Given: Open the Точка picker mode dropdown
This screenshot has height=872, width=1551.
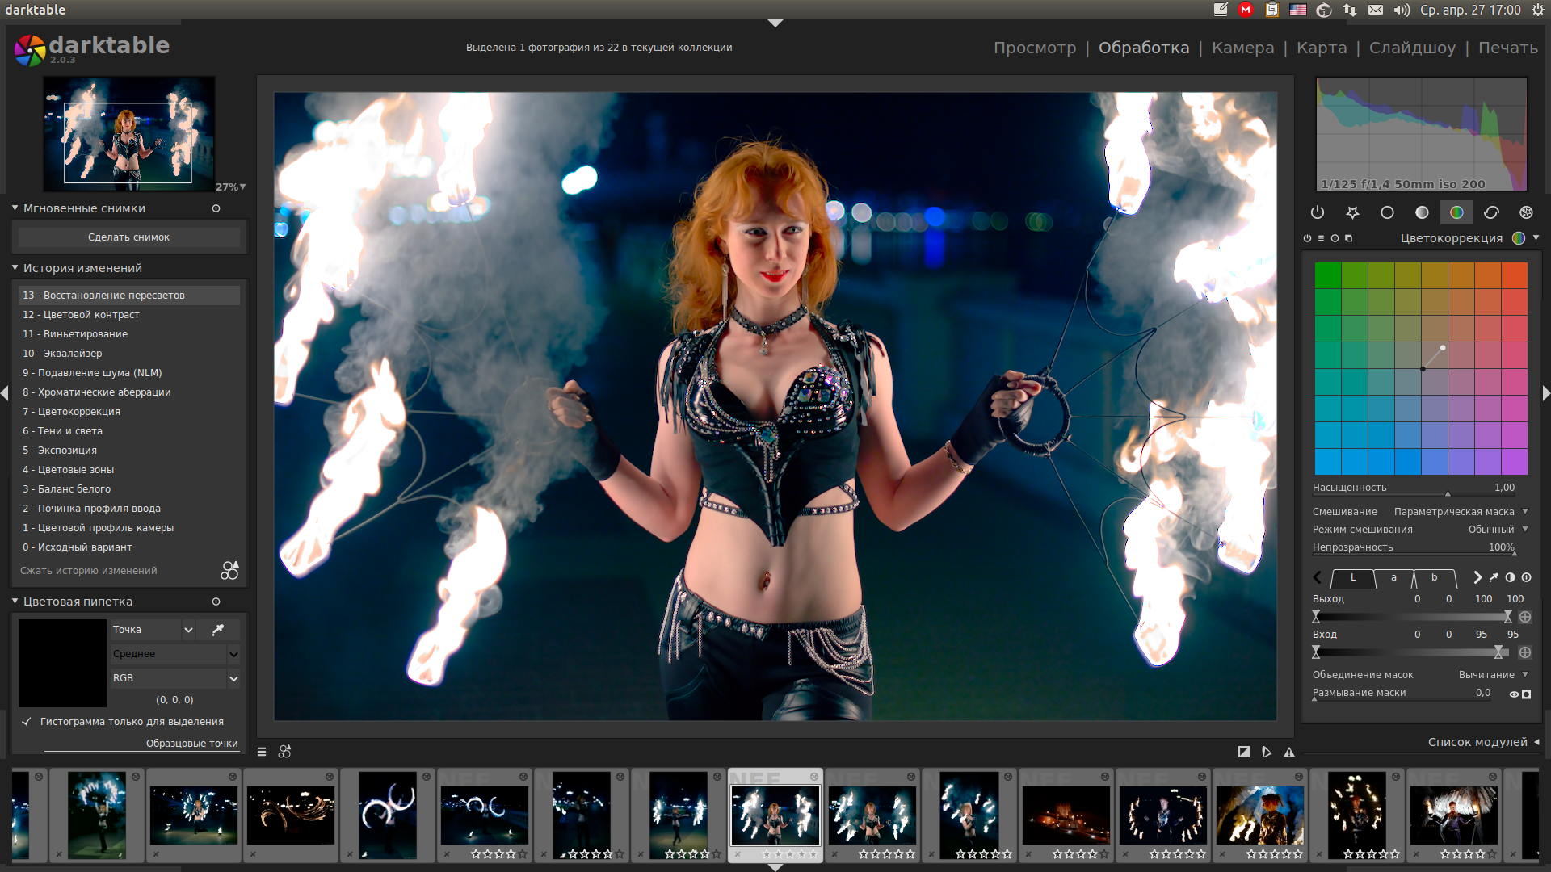Looking at the screenshot, I should point(153,630).
